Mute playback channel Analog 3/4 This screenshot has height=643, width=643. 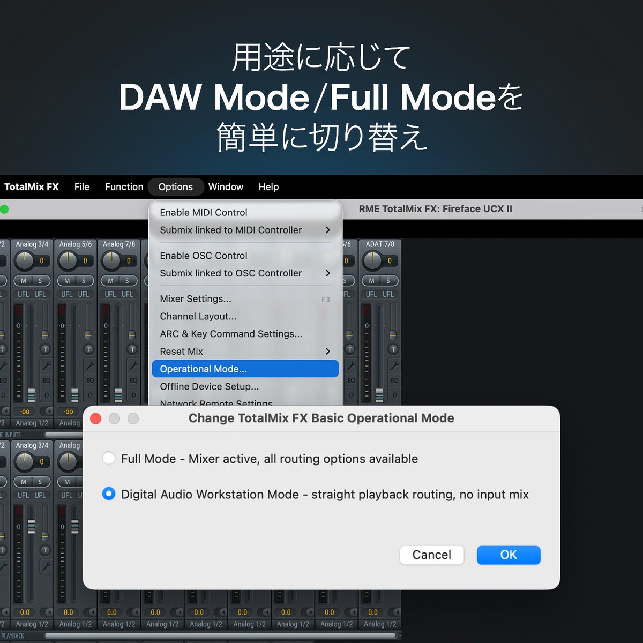tap(24, 482)
